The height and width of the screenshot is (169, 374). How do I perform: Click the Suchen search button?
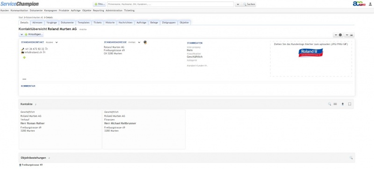coord(249,4)
